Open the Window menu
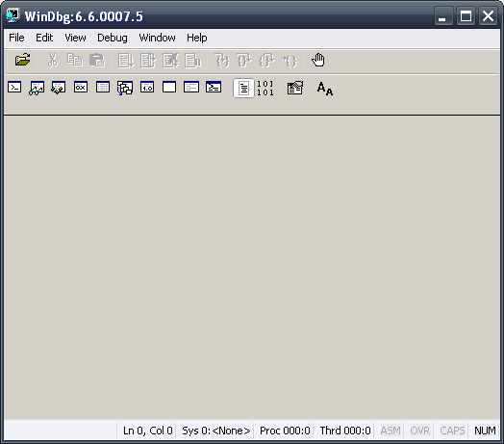This screenshot has height=444, width=504. click(157, 38)
